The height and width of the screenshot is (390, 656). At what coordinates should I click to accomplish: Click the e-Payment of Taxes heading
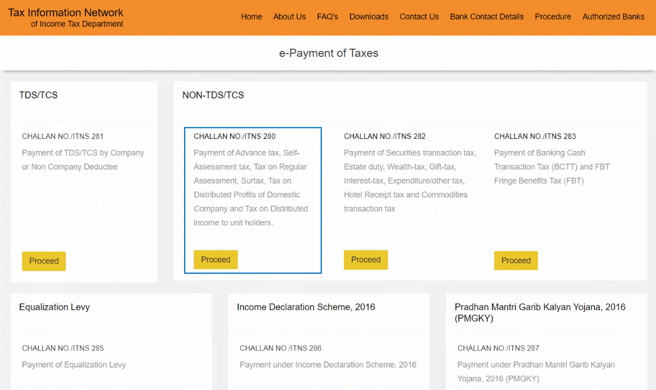329,53
